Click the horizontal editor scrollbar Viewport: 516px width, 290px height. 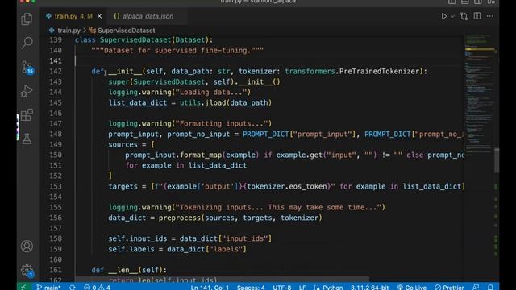[x=222, y=280]
